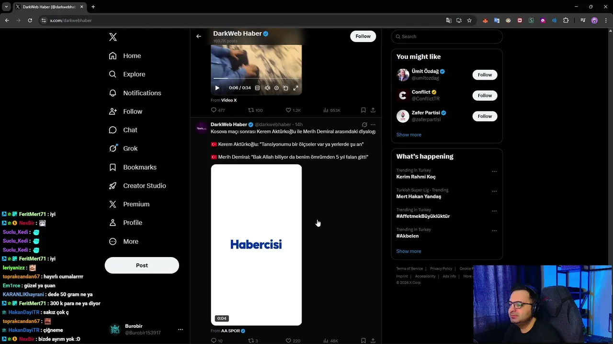
Task: Follow the Conflict account
Action: pyautogui.click(x=485, y=96)
